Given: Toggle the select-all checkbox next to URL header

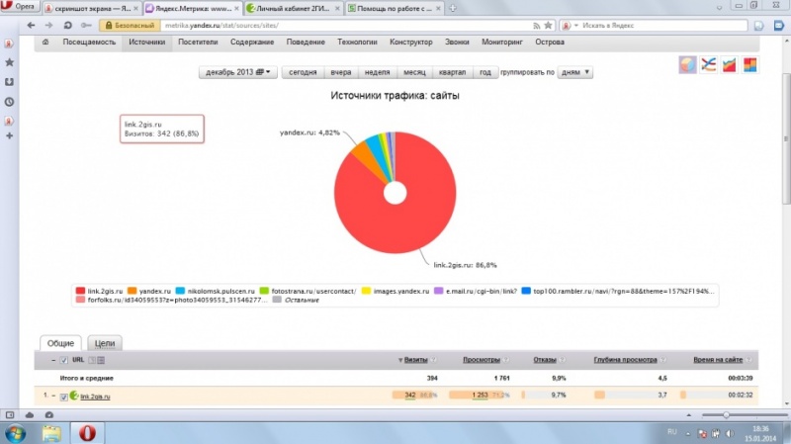Looking at the screenshot, I should [x=63, y=360].
